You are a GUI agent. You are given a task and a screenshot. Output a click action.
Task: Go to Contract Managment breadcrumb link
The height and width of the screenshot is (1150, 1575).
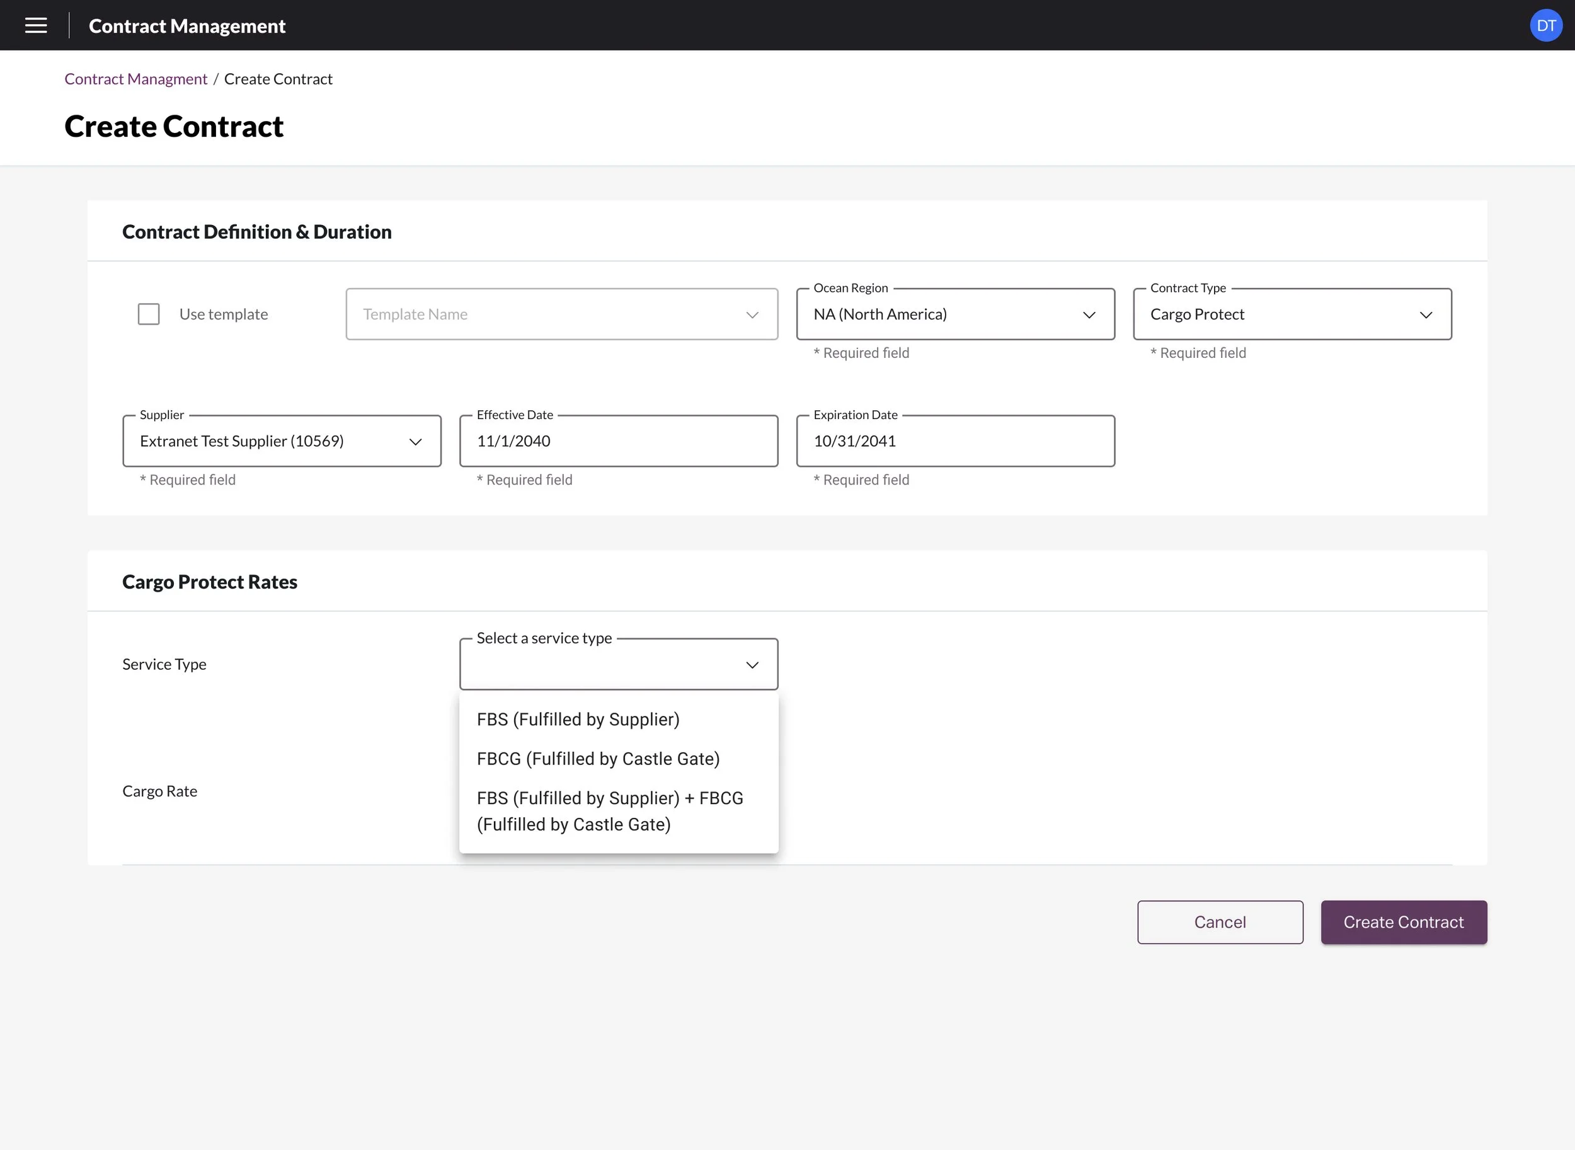135,79
